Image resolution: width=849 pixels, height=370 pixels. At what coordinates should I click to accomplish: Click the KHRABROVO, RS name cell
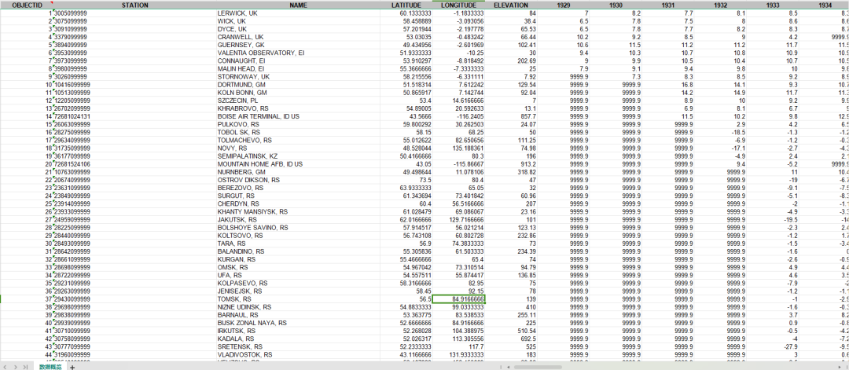[298, 108]
